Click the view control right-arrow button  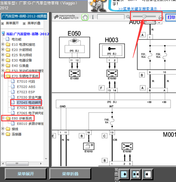pos(124,174)
